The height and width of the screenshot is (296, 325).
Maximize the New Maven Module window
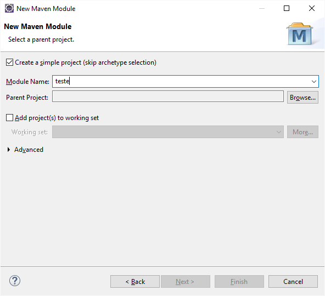(x=287, y=8)
